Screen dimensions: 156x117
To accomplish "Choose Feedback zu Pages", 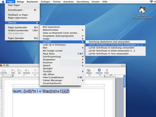I will (x=22, y=15).
